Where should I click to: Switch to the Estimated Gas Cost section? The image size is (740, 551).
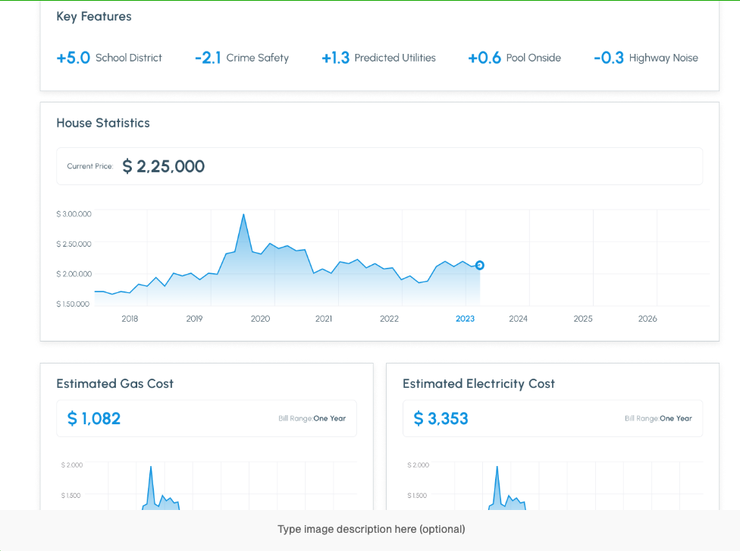tap(114, 384)
